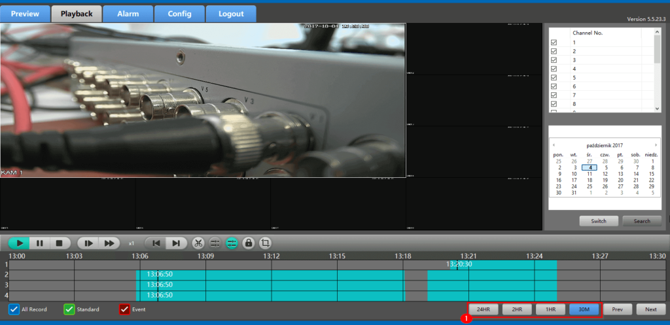Viewport: 670px width, 325px height.
Task: Pause the video playback
Action: 39,243
